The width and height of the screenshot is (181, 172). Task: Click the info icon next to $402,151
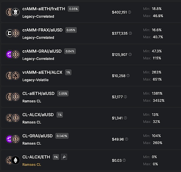(130, 12)
